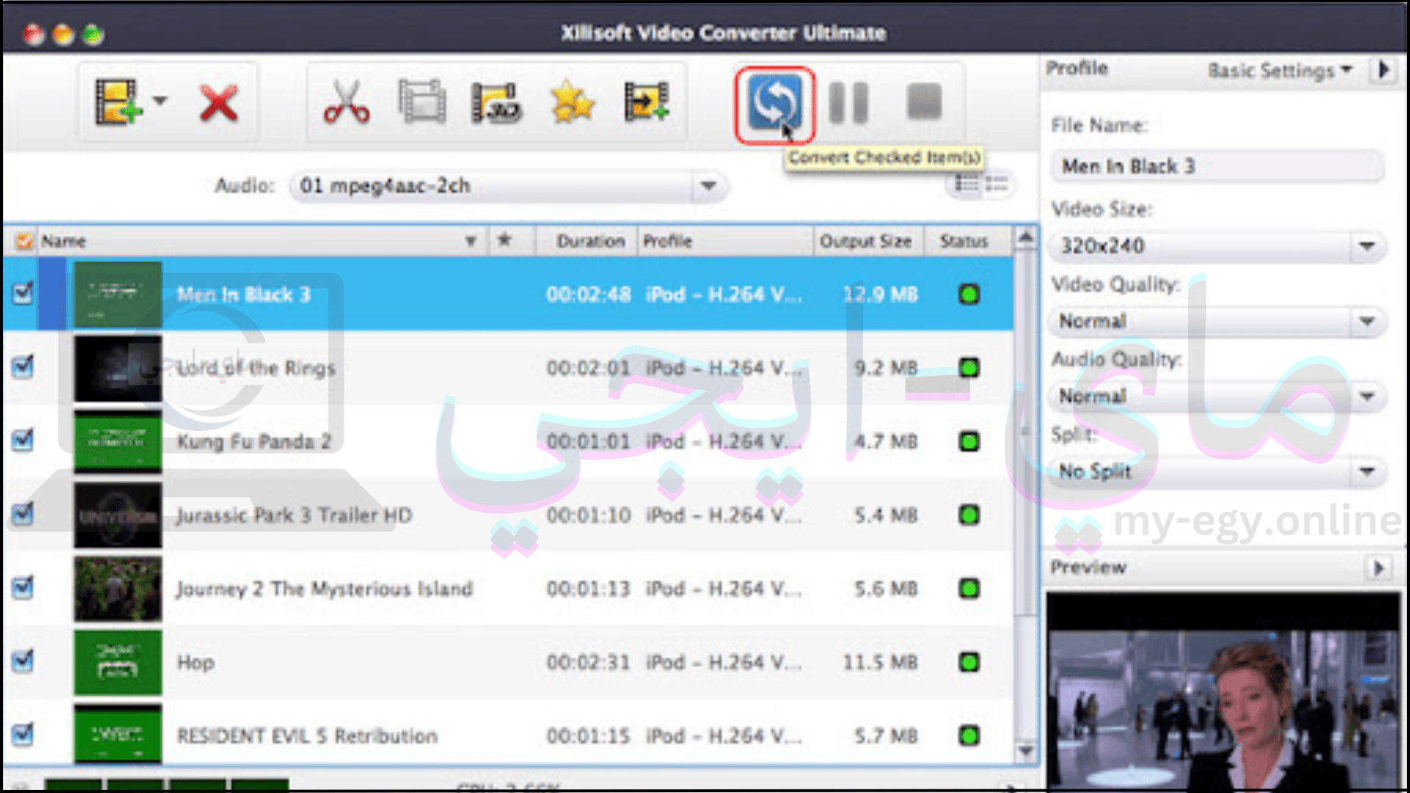Select the Hop title text
1410x793 pixels.
pos(195,662)
